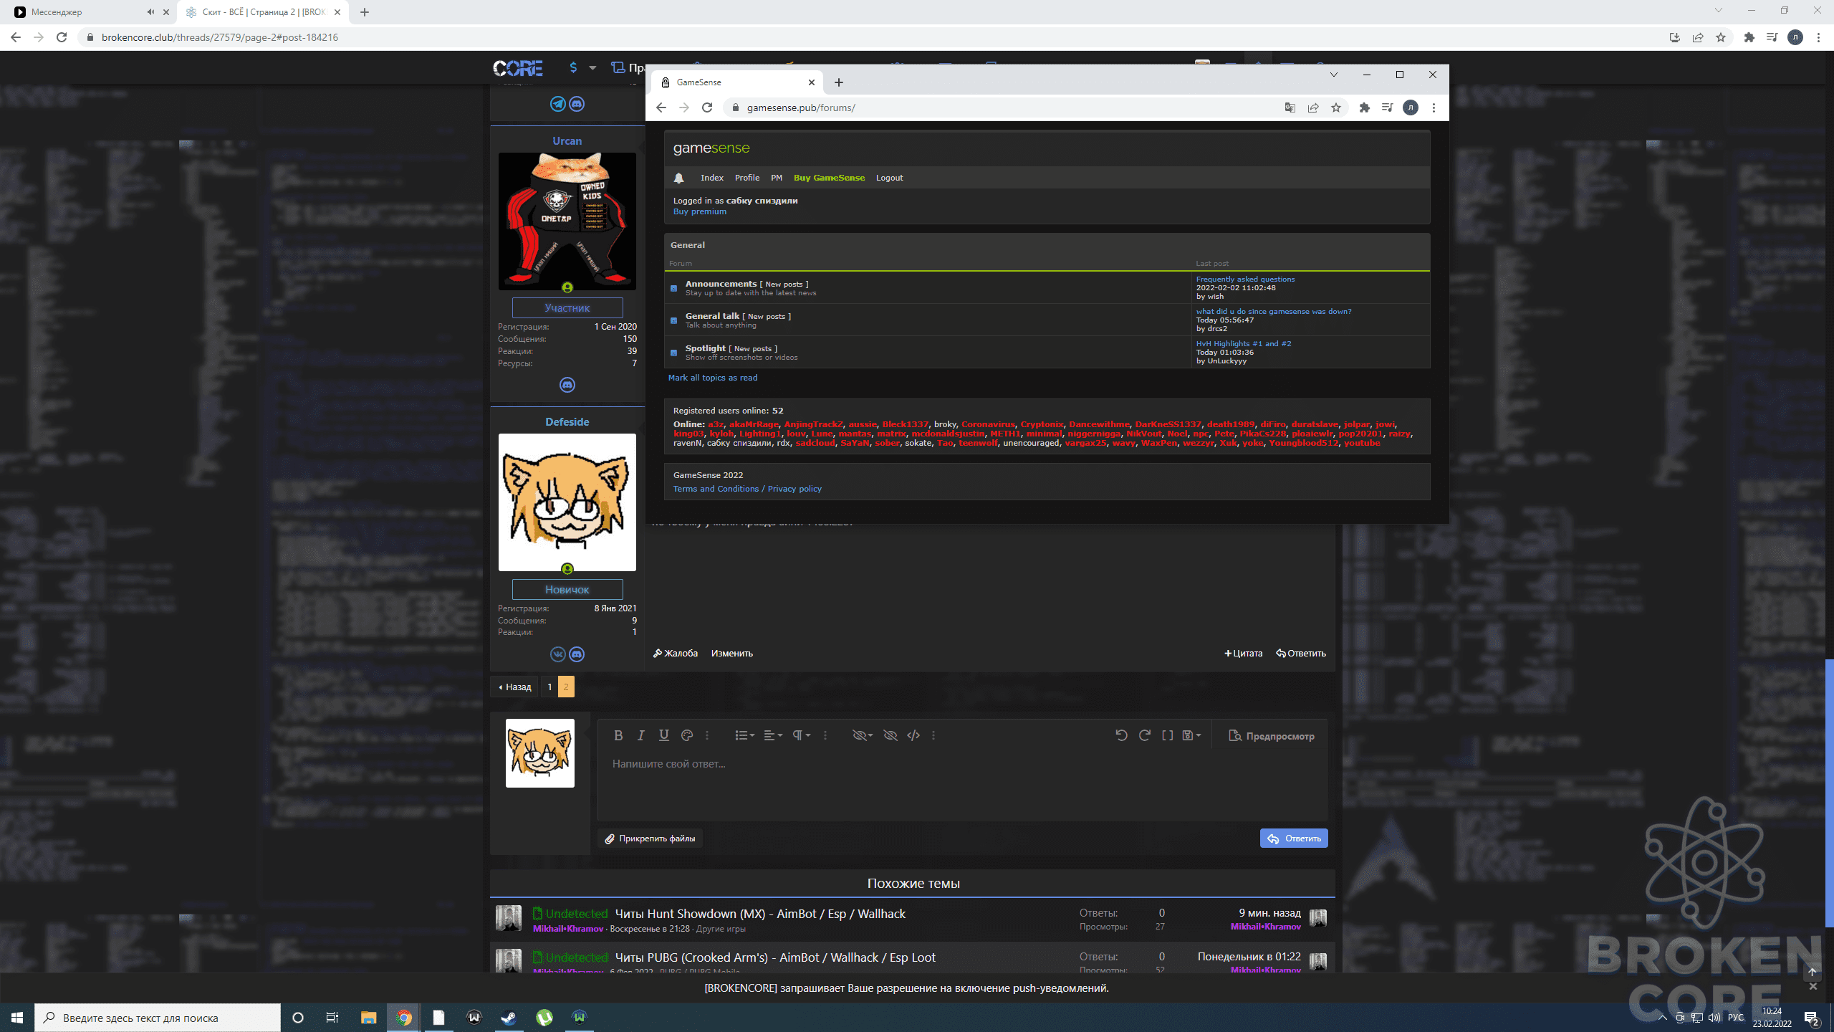
Task: Go to page 1 of thread
Action: pos(549,687)
